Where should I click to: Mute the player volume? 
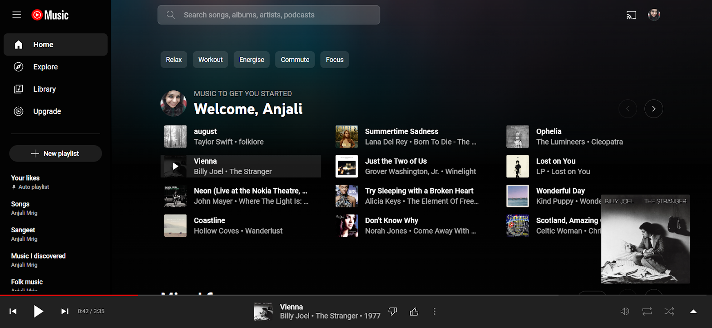tap(625, 311)
